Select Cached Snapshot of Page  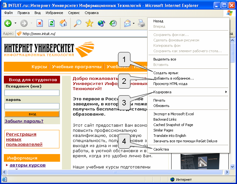pos(188,125)
